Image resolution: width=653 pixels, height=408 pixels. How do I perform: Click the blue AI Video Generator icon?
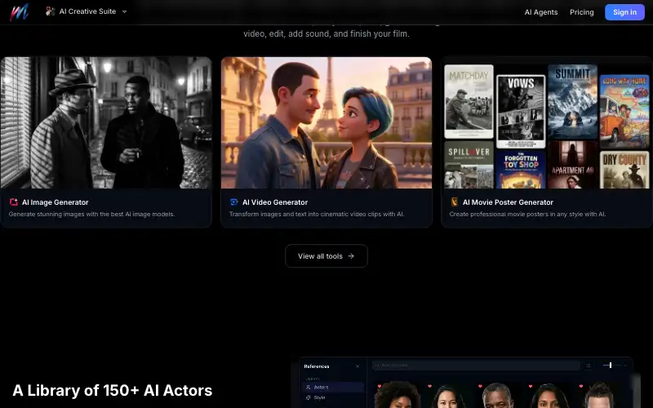tap(233, 202)
